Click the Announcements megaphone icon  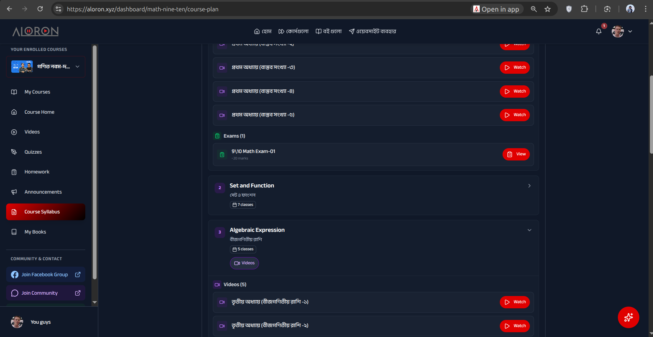coord(14,192)
